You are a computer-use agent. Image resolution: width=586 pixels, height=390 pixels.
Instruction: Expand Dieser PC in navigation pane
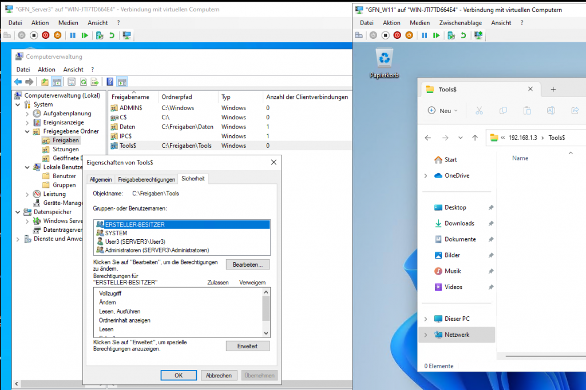(425, 319)
